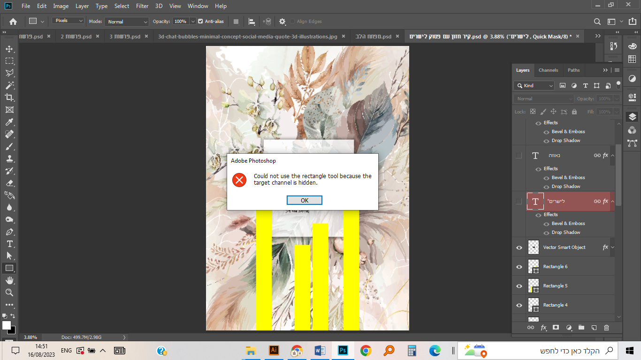Hide the Vector Smart Object layer

click(519, 247)
